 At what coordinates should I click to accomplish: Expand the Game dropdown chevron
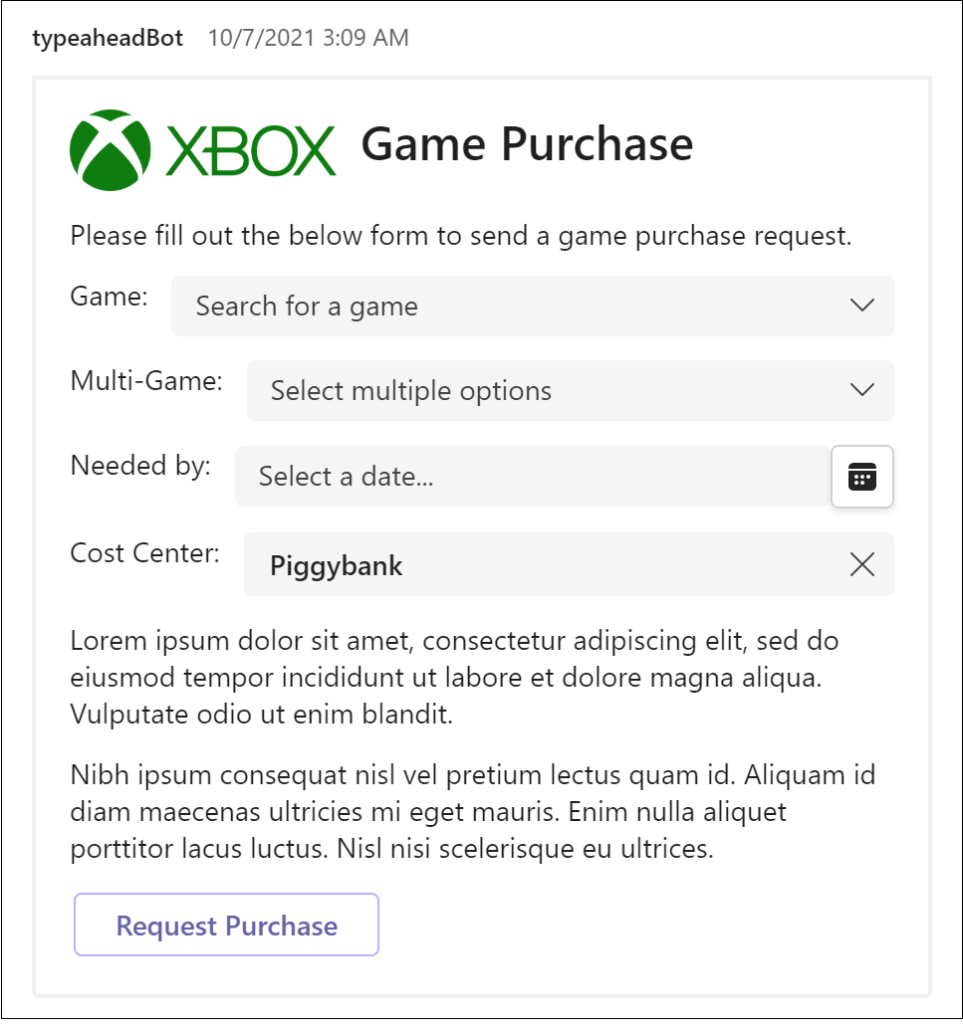click(861, 306)
